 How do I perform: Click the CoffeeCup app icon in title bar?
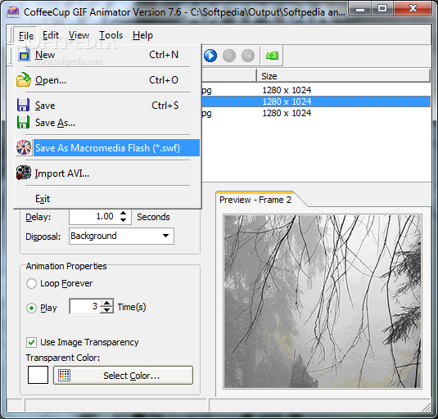13,11
